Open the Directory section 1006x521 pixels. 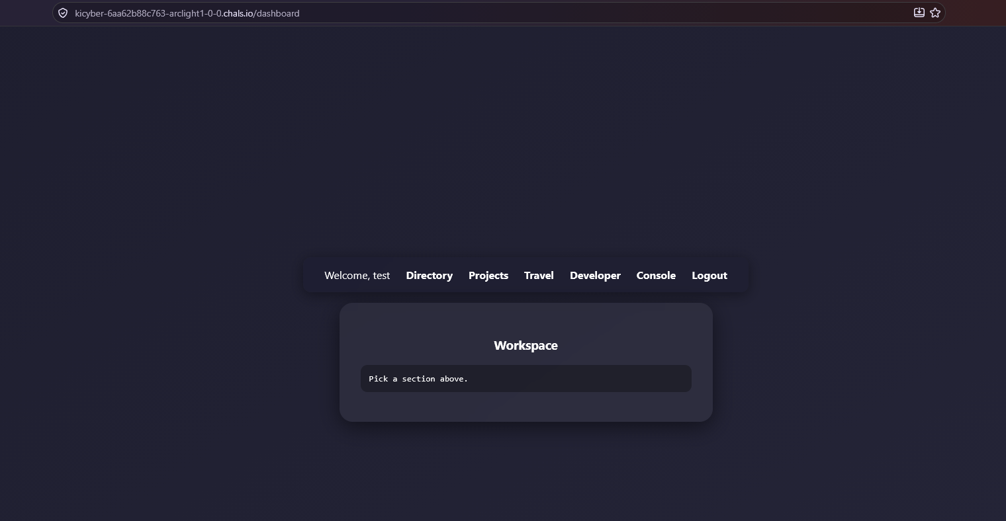(x=429, y=276)
